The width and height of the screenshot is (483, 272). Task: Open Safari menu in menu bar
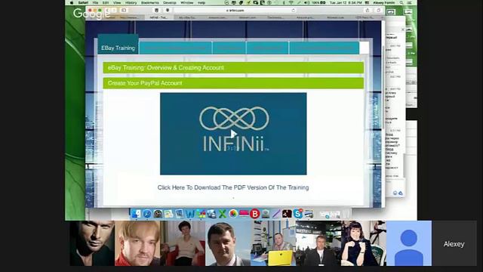(83, 2)
